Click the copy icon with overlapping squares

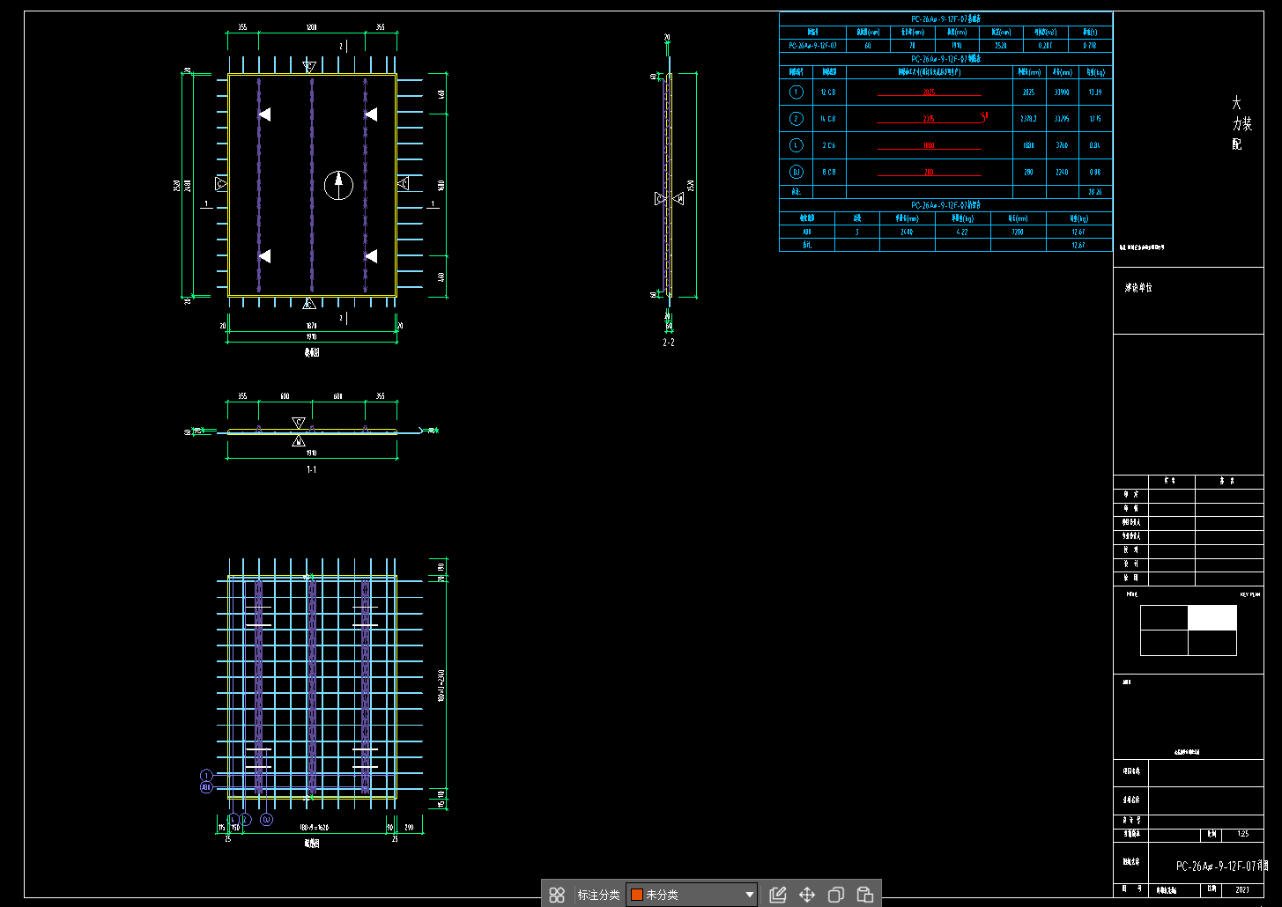coord(836,895)
